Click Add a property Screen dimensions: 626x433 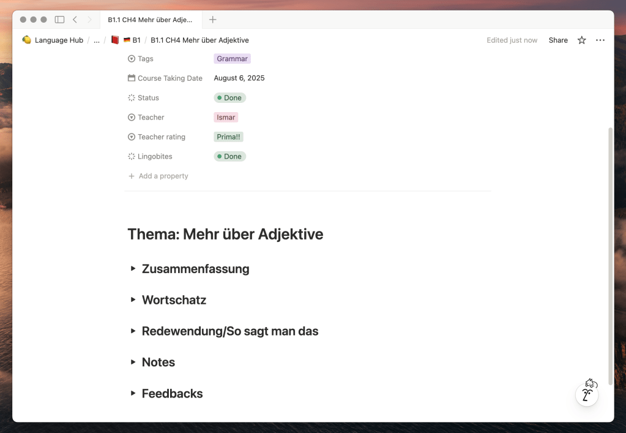tap(163, 176)
